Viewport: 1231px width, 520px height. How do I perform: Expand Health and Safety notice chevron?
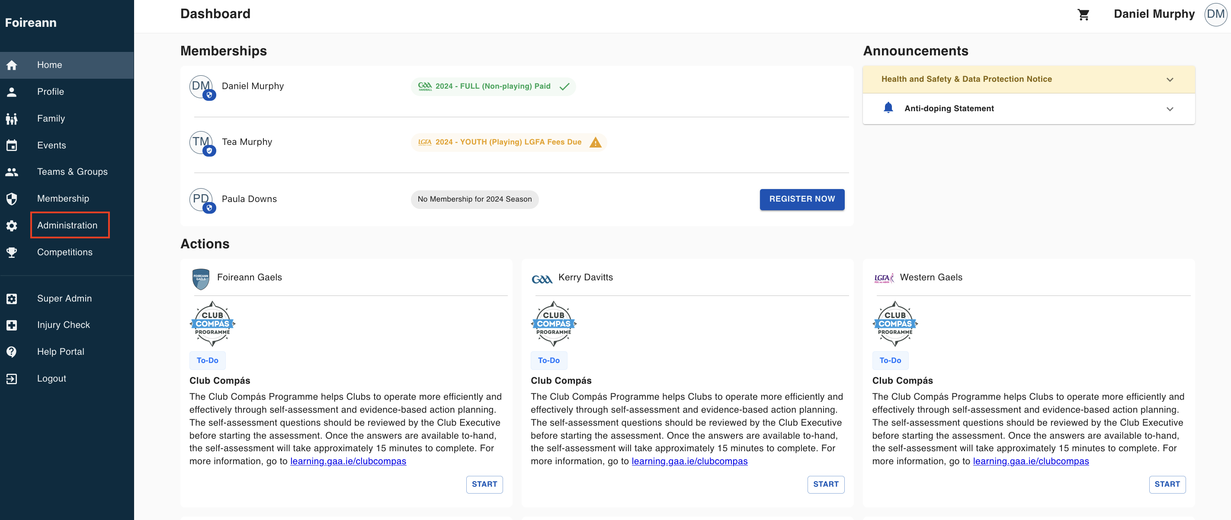tap(1169, 79)
